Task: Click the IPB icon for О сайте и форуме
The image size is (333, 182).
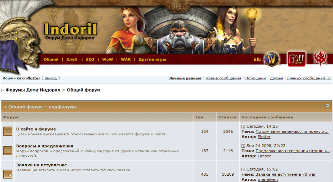Action: pos(8,131)
